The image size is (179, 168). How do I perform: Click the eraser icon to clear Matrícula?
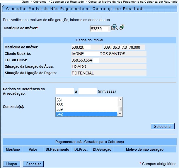(122, 27)
